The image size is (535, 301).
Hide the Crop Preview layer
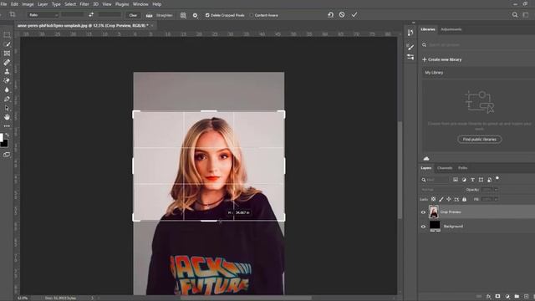423,212
